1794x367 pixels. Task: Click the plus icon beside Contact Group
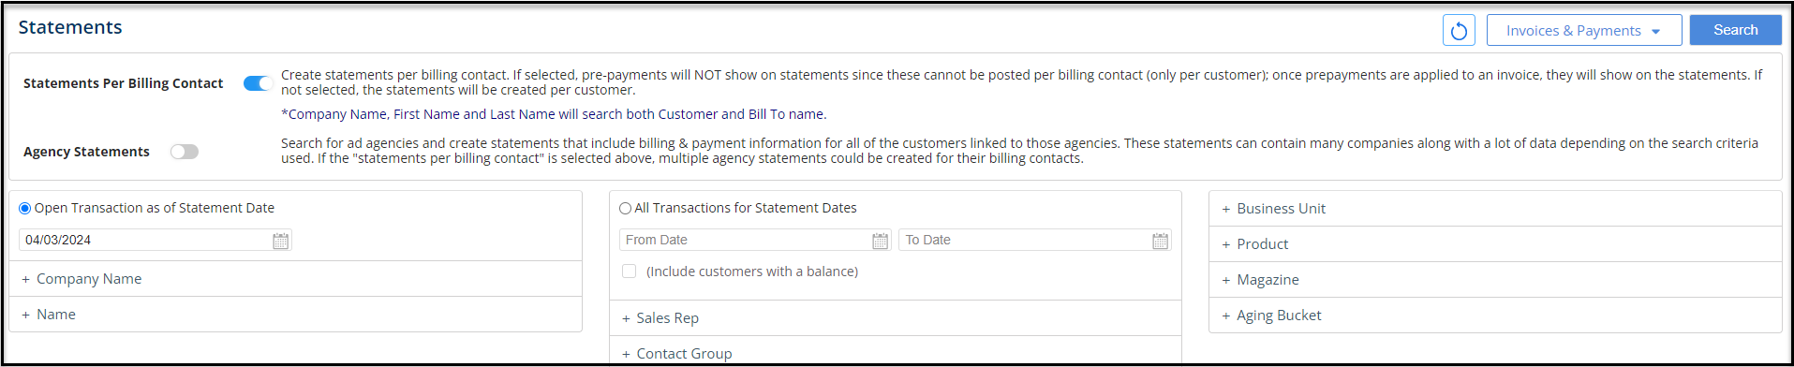(x=626, y=355)
